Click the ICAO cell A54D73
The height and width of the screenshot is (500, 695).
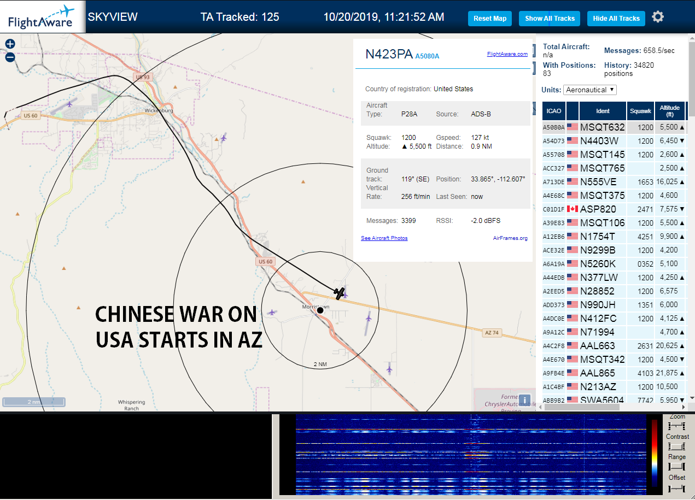(553, 141)
